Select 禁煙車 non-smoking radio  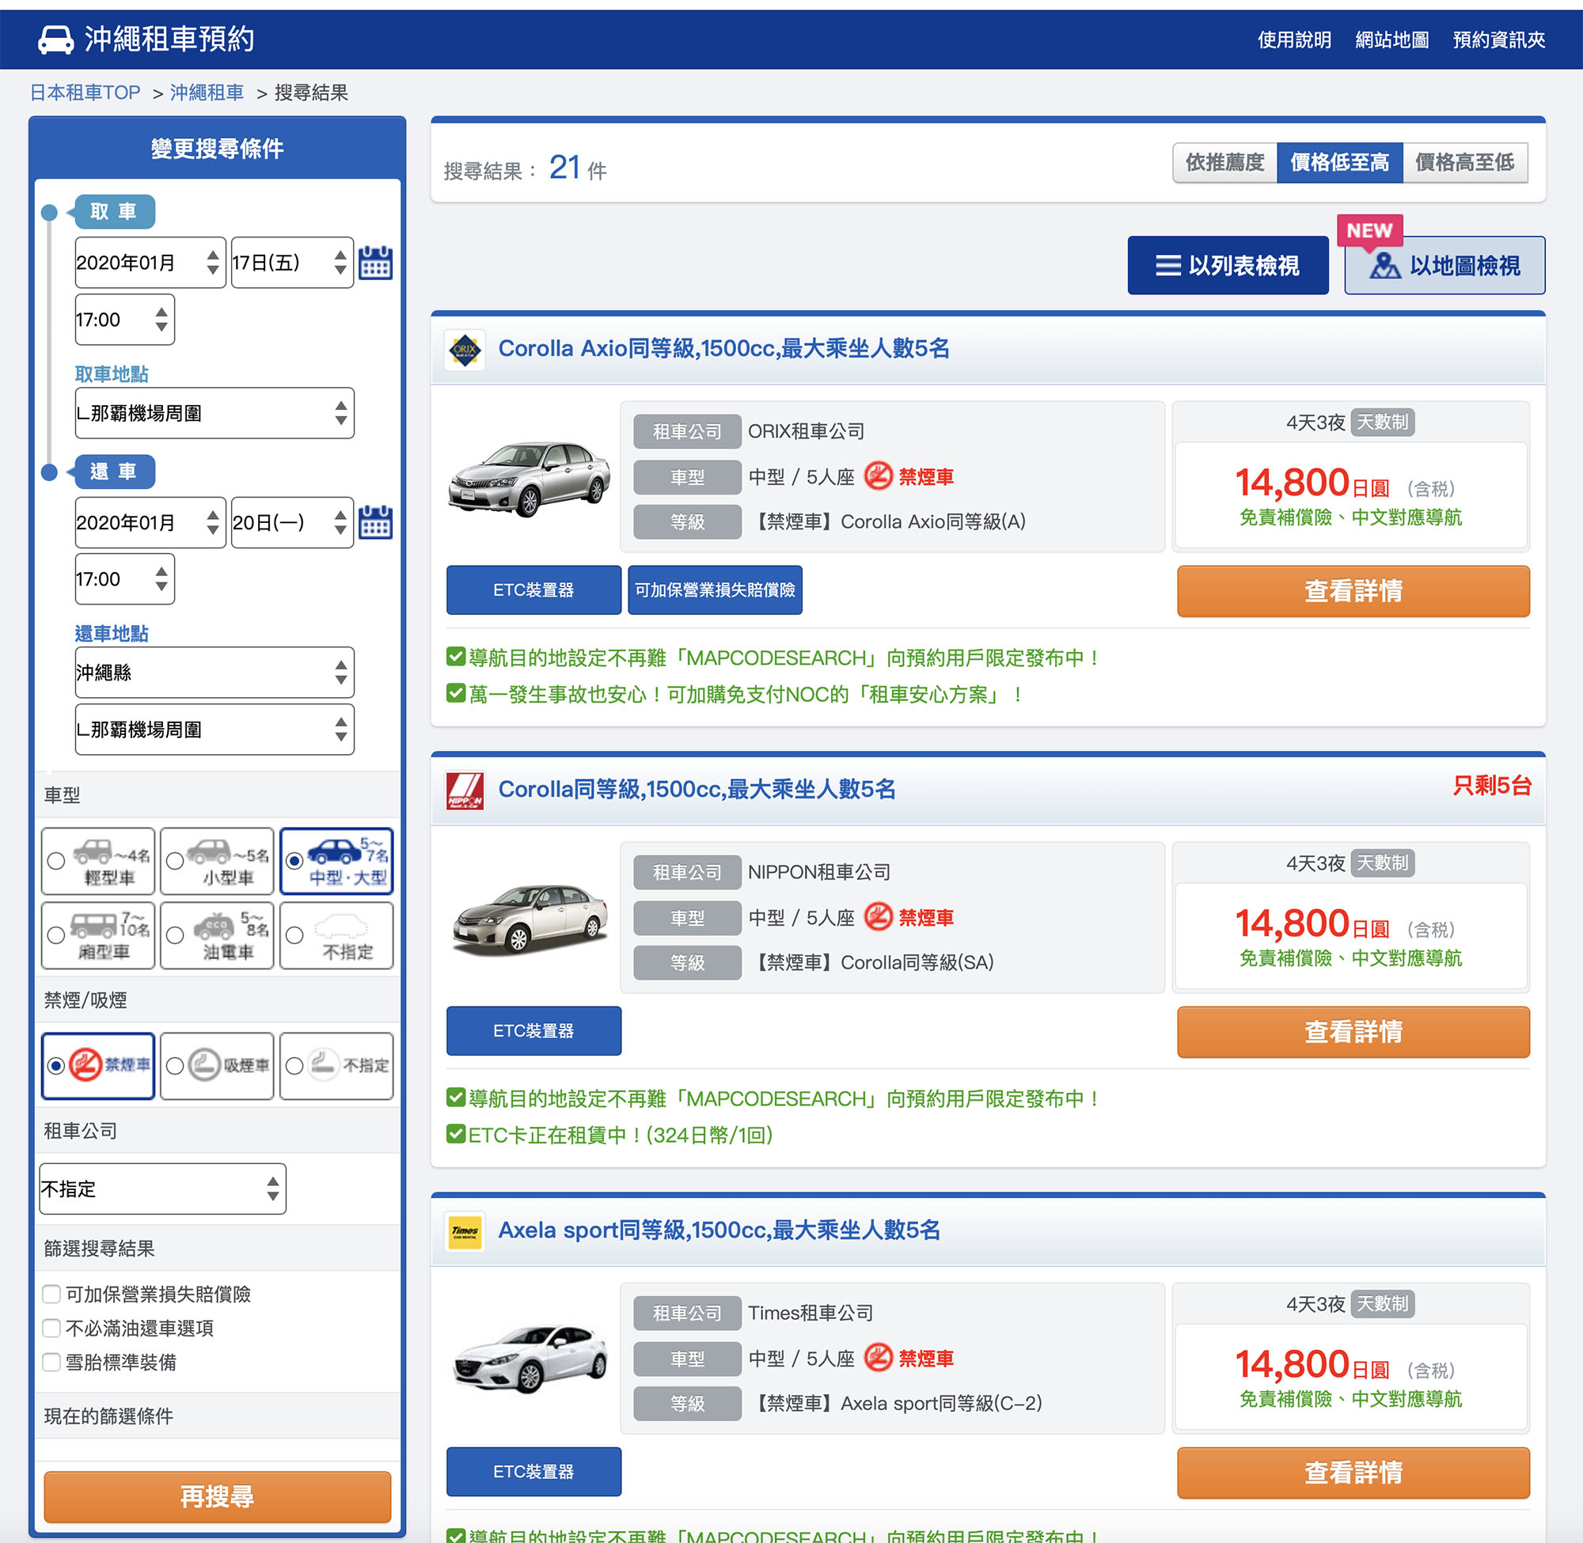click(56, 1066)
